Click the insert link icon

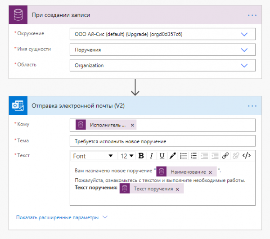point(225,156)
